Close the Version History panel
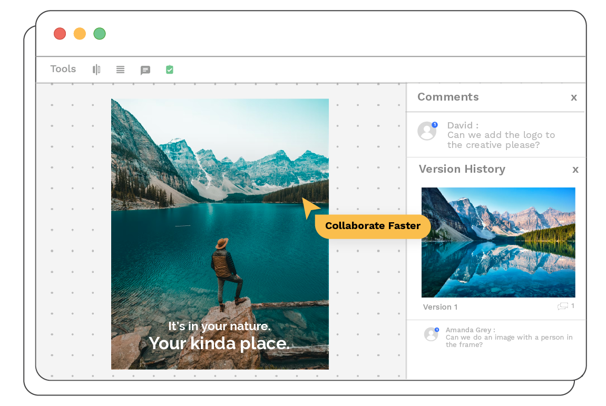 [575, 170]
